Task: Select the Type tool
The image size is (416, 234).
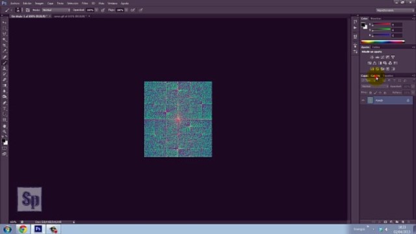Action: [x=5, y=109]
